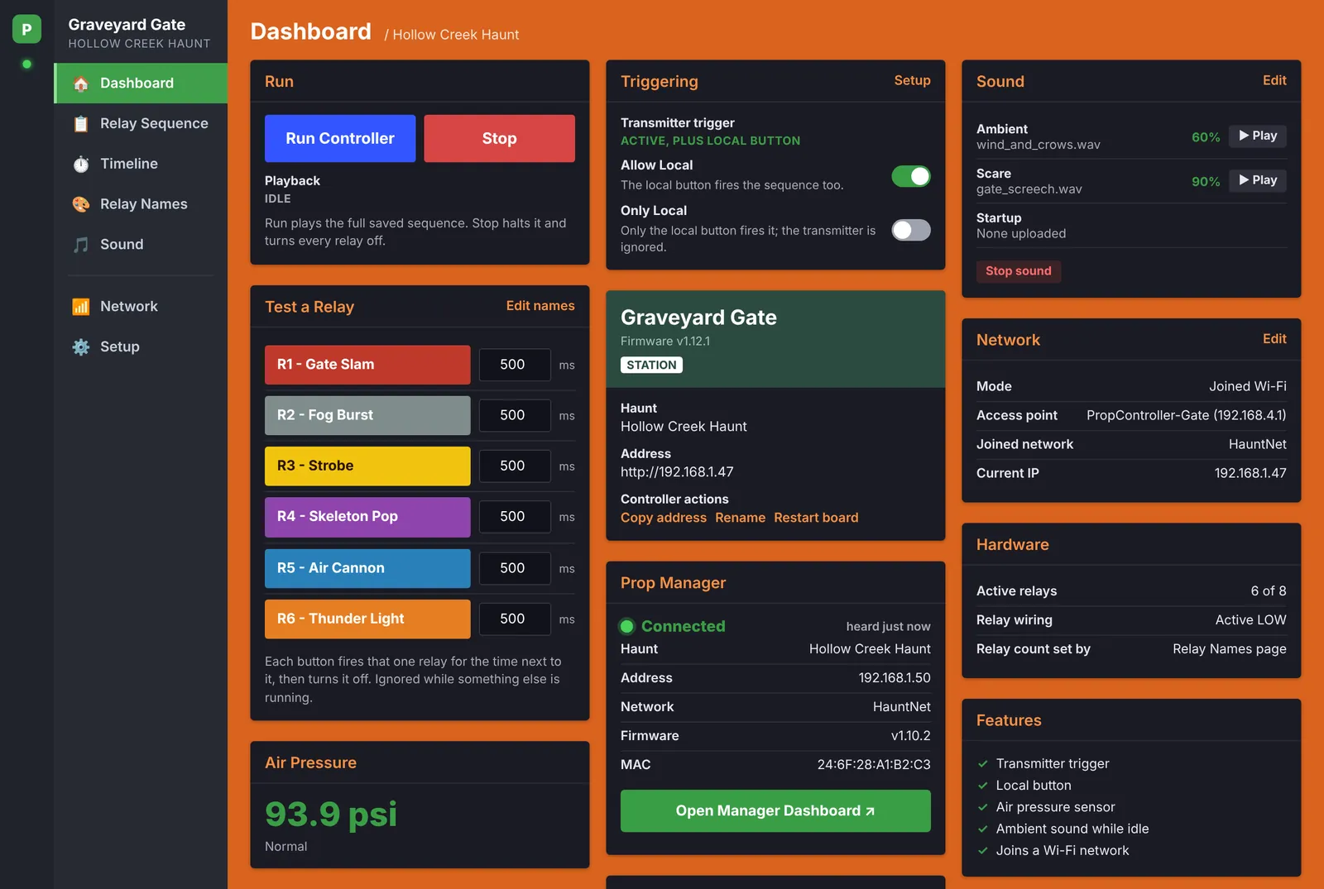
Task: Click Copy address controller action
Action: (664, 518)
